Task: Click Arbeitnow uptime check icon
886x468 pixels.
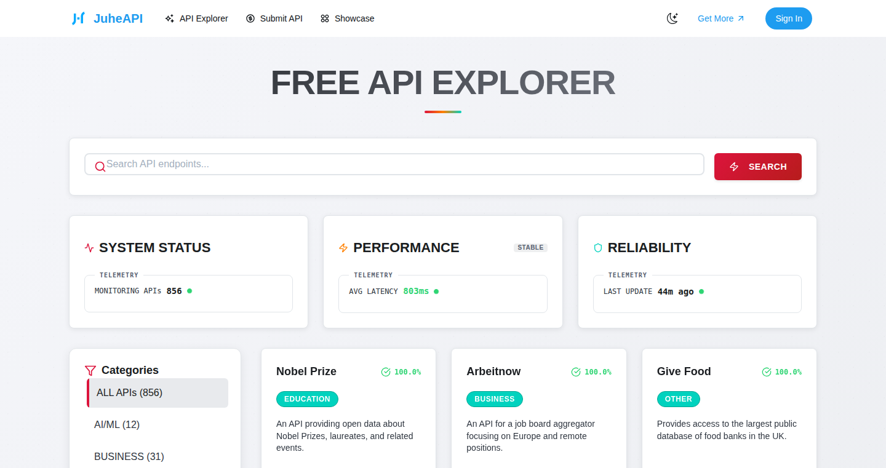Action: (576, 372)
